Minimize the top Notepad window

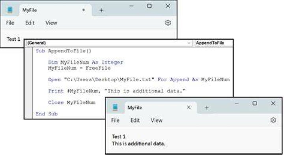click(131, 6)
